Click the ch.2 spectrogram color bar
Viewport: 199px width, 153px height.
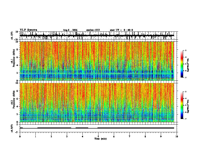(182, 105)
